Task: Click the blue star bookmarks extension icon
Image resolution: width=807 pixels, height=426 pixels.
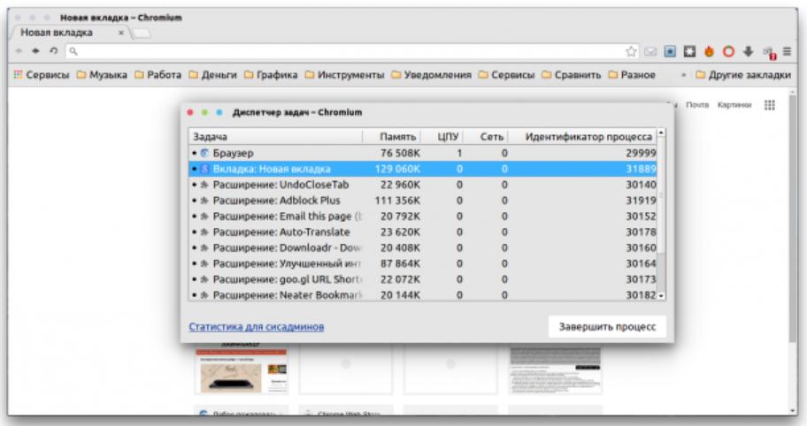Action: coord(670,52)
